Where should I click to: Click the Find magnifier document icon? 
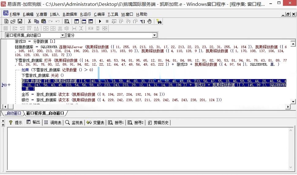[67, 21]
